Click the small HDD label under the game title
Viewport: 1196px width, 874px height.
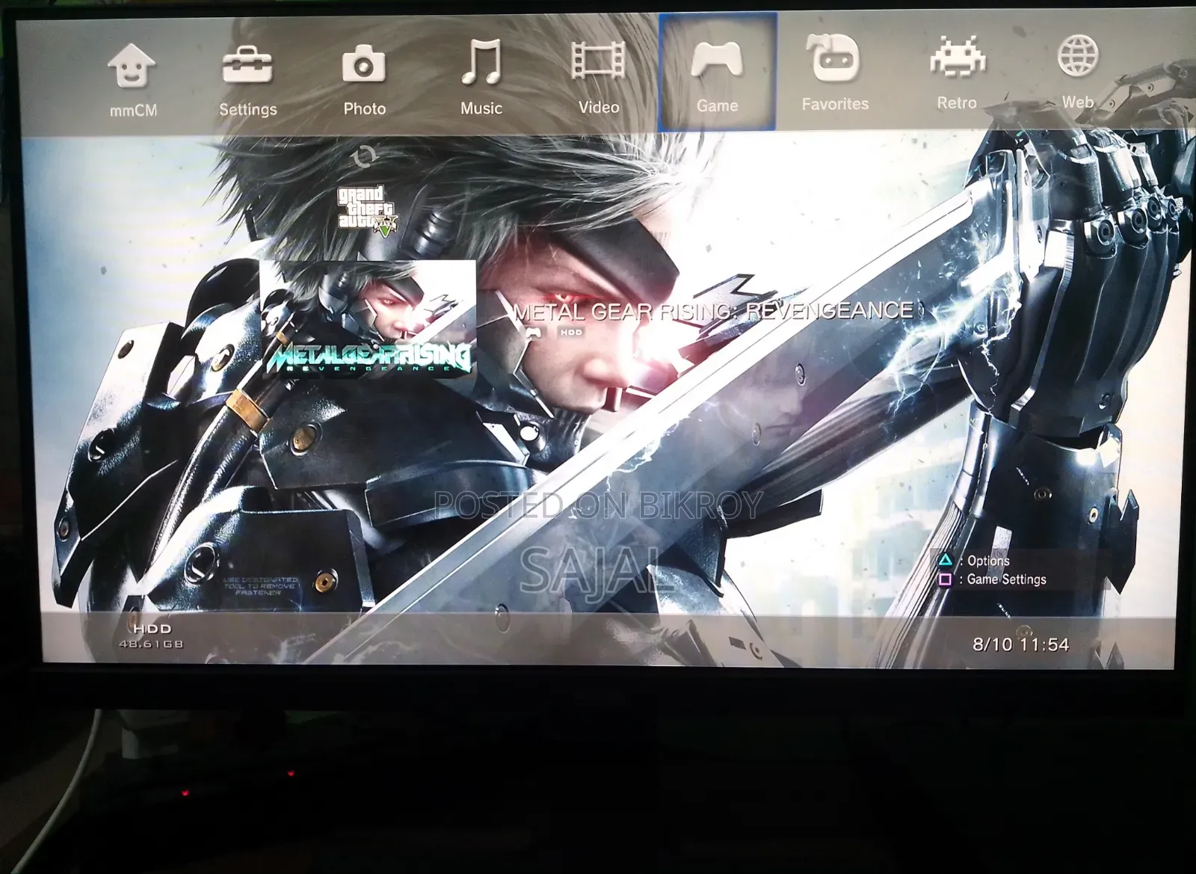pos(571,332)
